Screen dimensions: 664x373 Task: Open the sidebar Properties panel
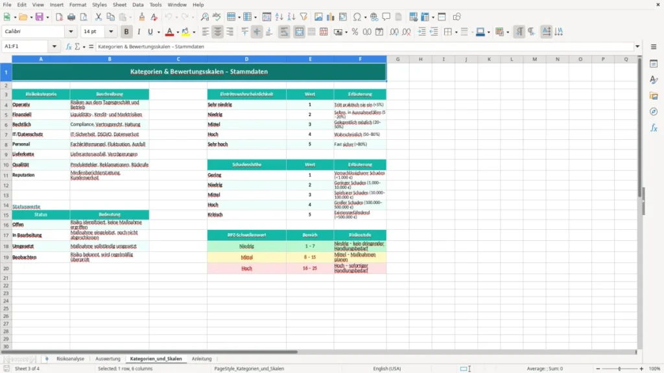pyautogui.click(x=654, y=64)
